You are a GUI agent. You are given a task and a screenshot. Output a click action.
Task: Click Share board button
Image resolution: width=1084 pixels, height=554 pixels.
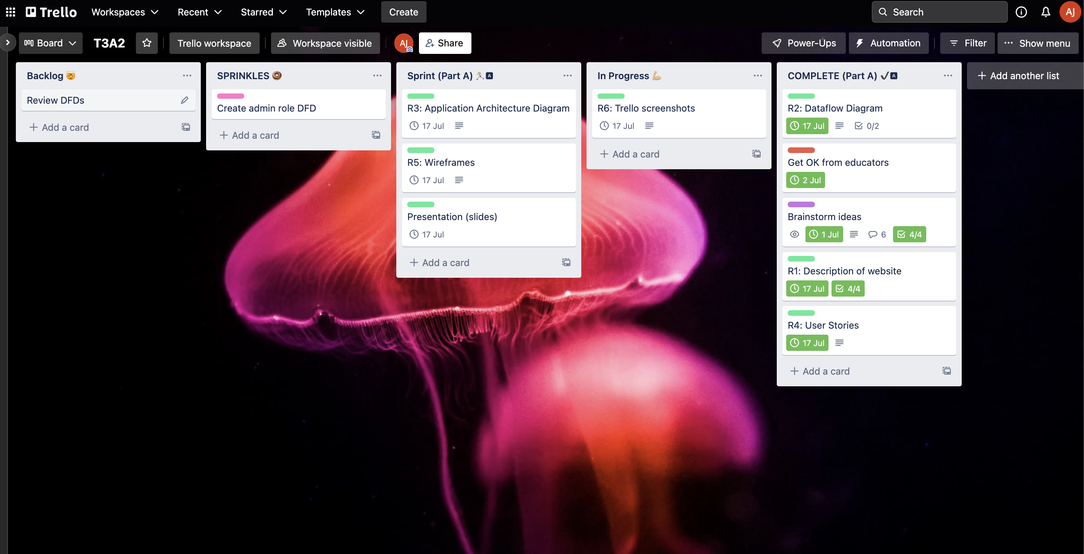pos(449,42)
